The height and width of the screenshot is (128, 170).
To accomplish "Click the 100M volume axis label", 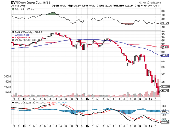I will pyautogui.click(x=7, y=87).
